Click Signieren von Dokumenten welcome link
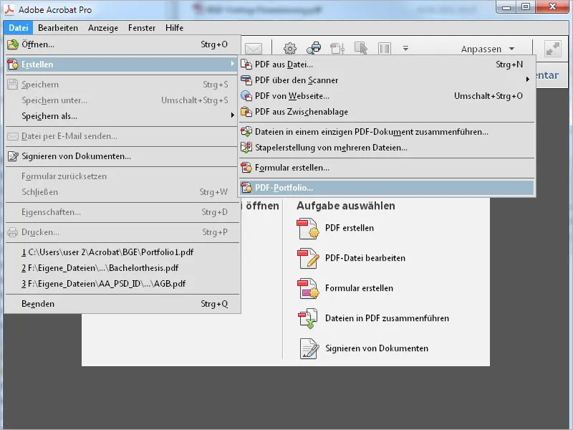Screen dimensions: 573x430 pyautogui.click(x=377, y=348)
